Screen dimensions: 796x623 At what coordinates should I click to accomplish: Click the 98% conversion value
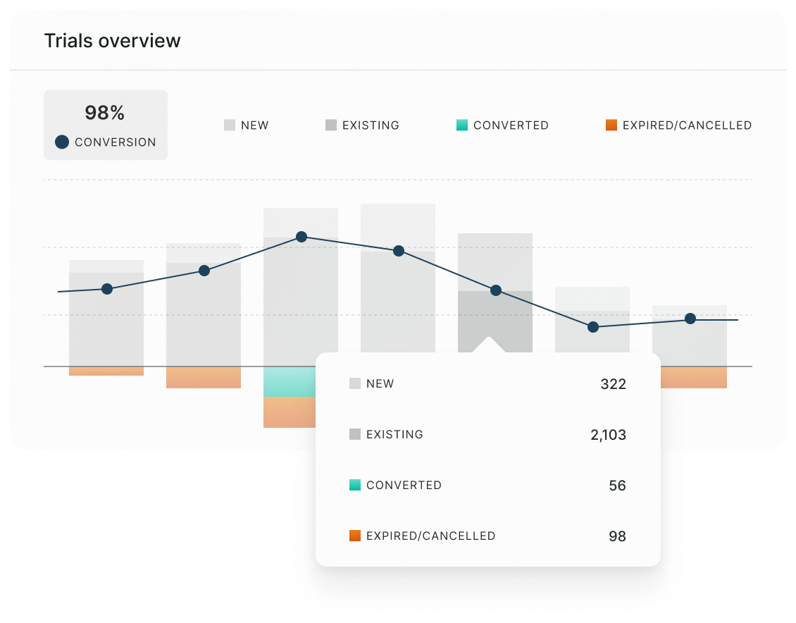point(104,113)
